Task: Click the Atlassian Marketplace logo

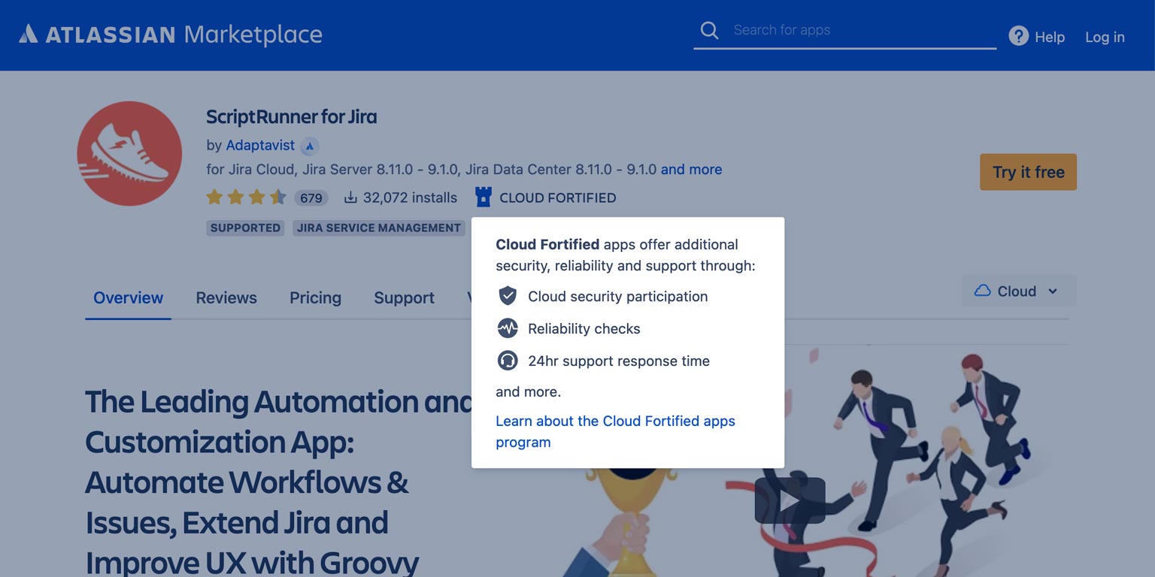Action: tap(171, 34)
